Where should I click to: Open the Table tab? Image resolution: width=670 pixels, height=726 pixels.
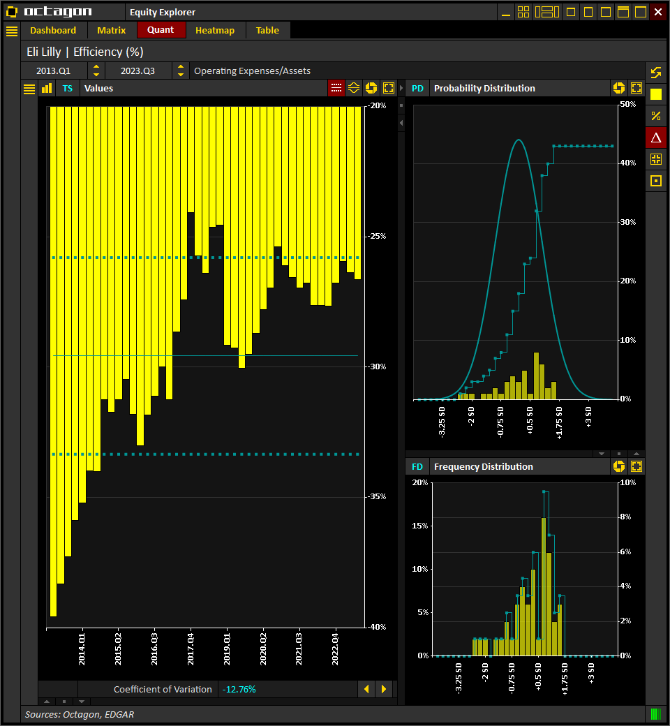[267, 30]
